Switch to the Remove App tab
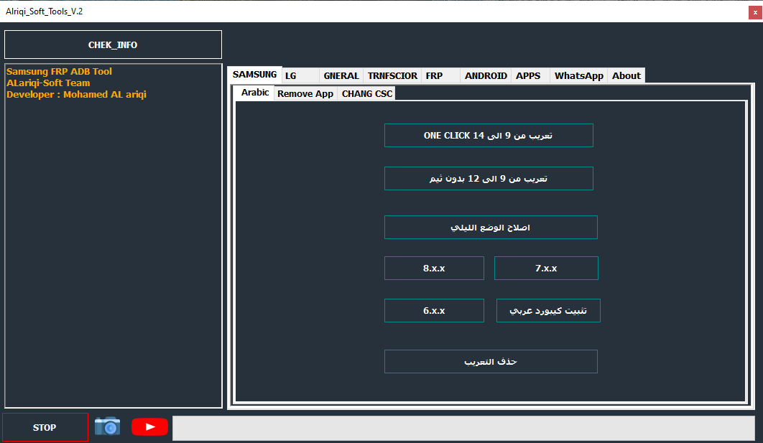Screen dimensions: 763x443 tap(305, 93)
